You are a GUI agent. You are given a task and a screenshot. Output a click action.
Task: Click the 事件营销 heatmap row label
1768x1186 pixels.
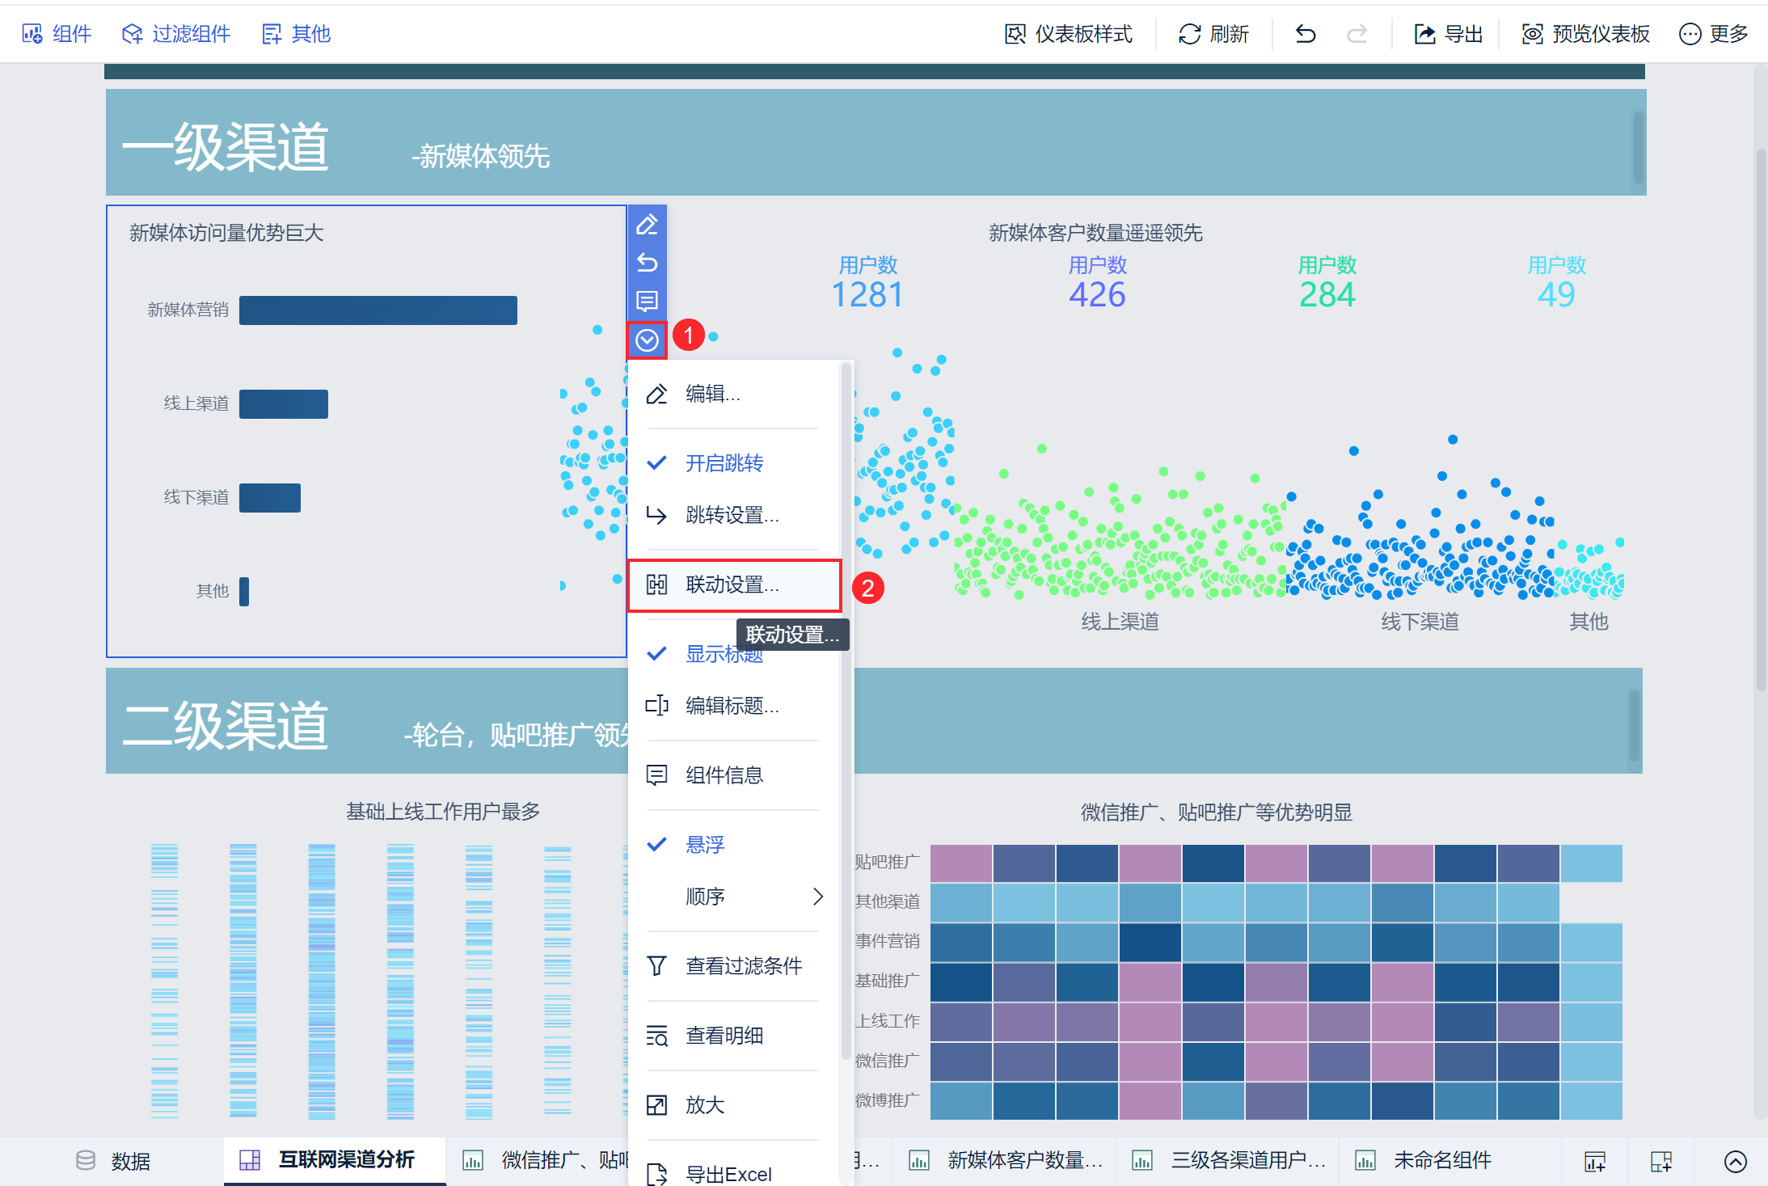[x=888, y=941]
